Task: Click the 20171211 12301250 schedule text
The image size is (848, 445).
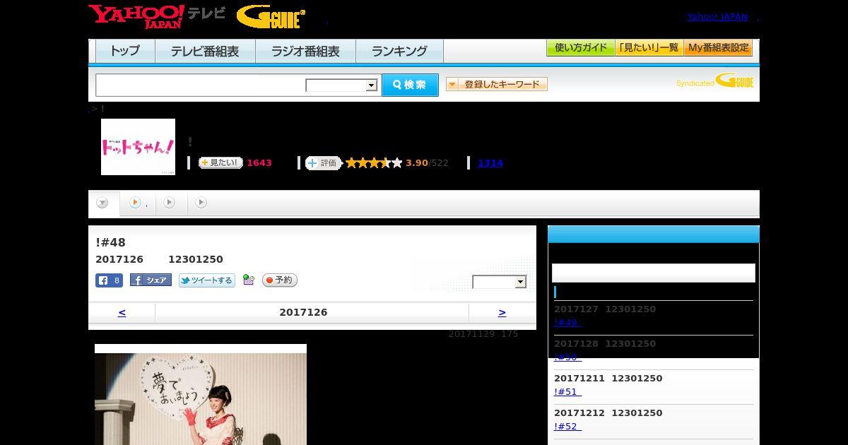Action: (608, 379)
